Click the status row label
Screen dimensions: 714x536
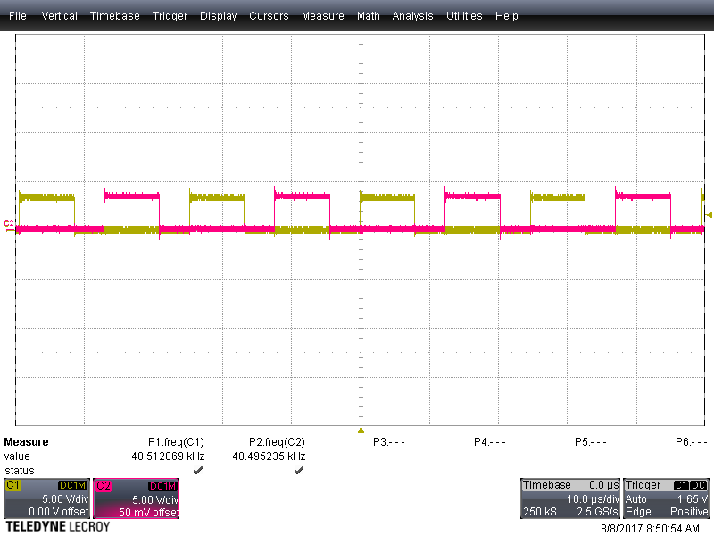pyautogui.click(x=19, y=471)
